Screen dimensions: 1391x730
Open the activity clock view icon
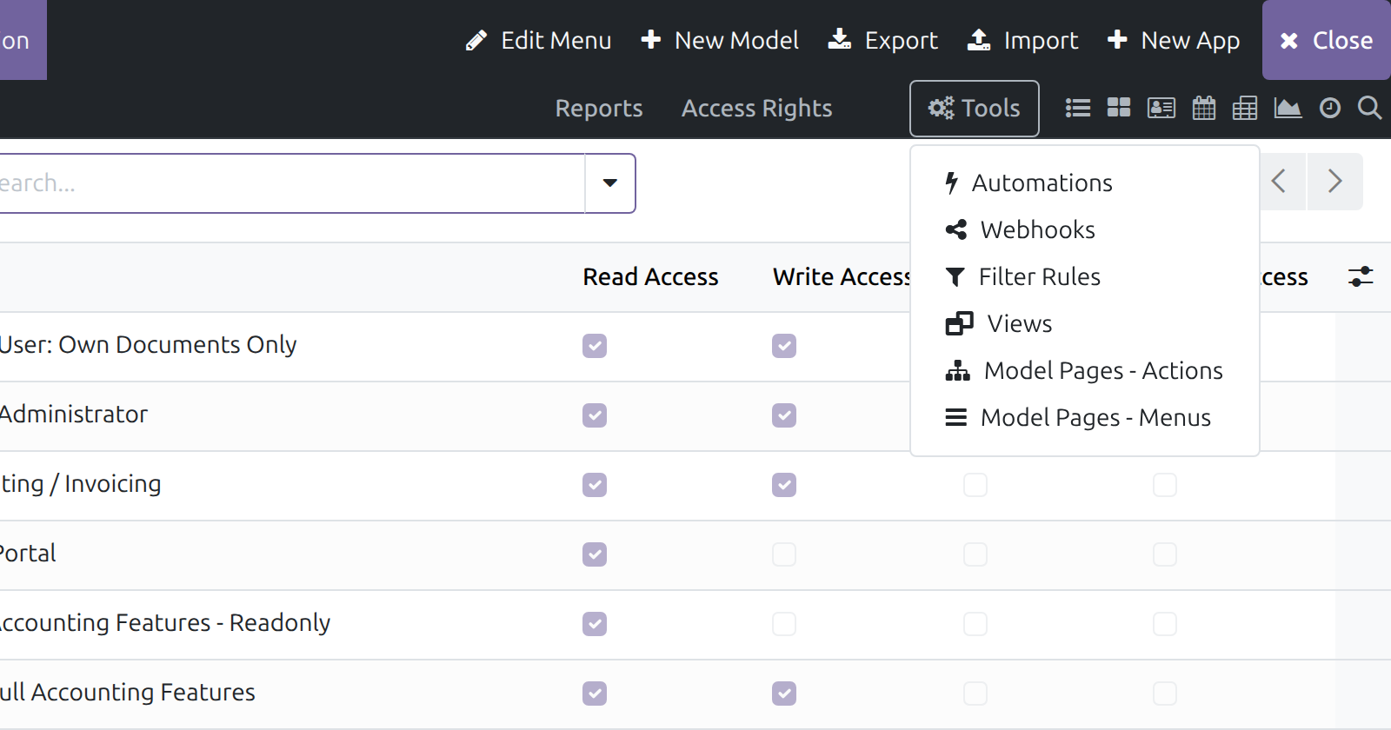click(x=1330, y=108)
